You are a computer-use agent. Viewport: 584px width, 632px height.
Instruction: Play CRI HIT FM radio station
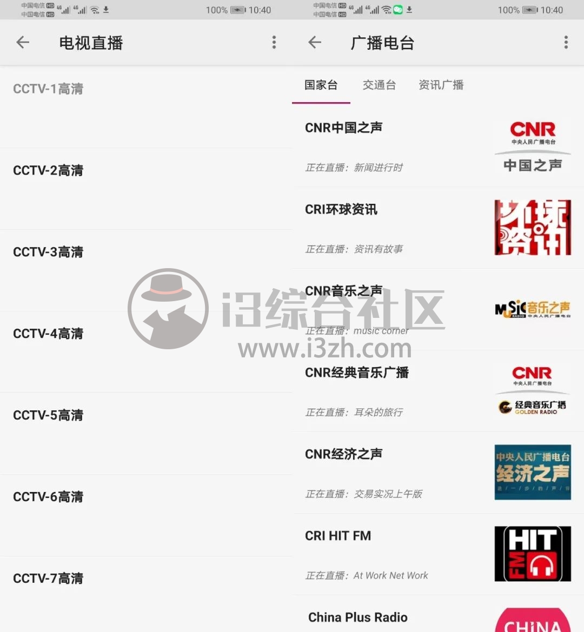tap(438, 554)
